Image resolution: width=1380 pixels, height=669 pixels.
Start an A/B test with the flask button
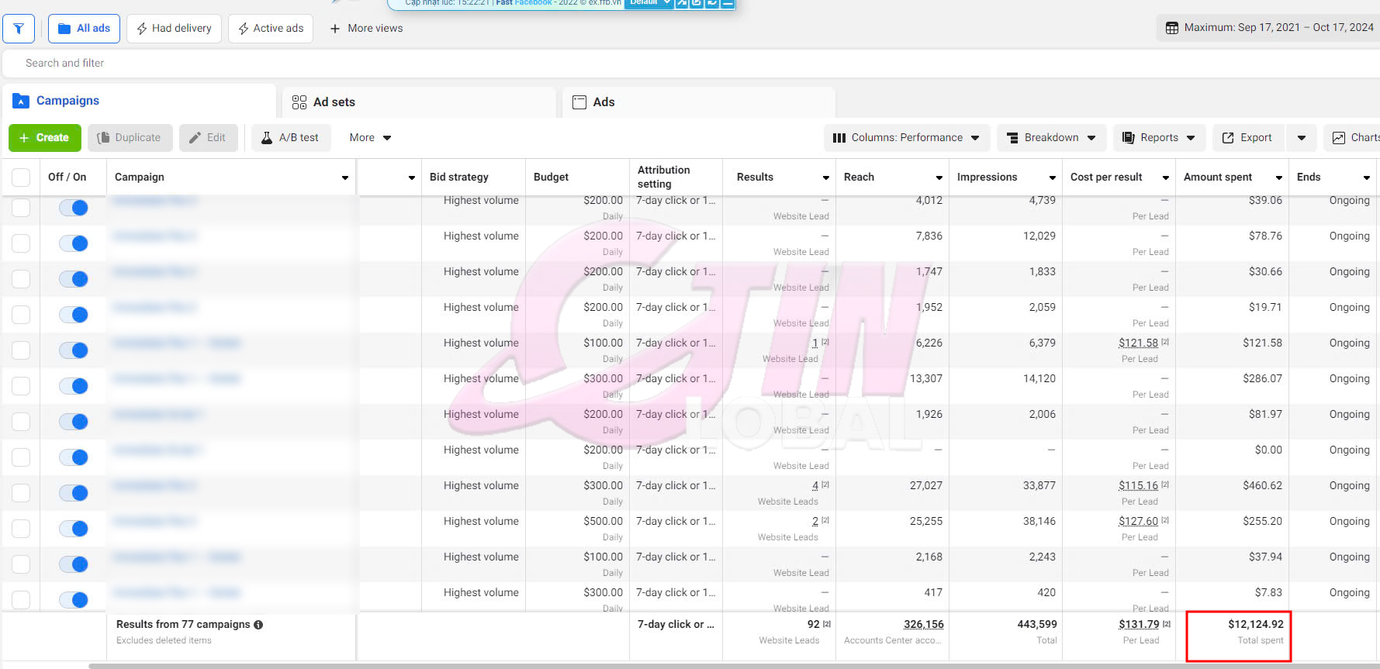pyautogui.click(x=290, y=138)
